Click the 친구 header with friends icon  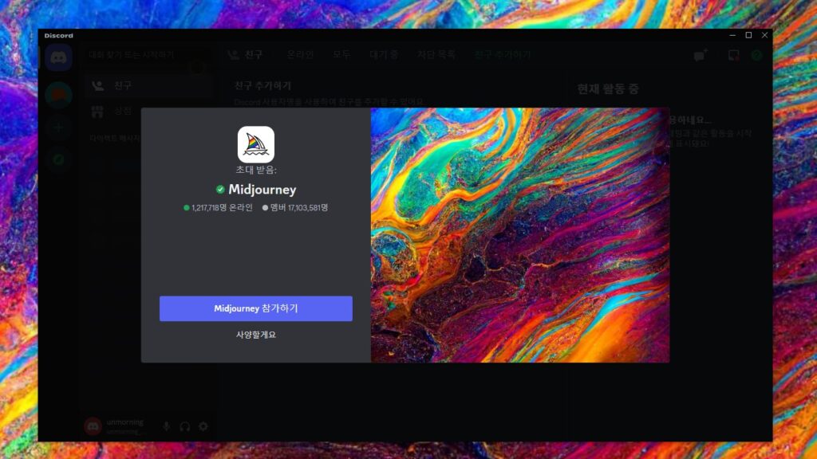(x=246, y=55)
